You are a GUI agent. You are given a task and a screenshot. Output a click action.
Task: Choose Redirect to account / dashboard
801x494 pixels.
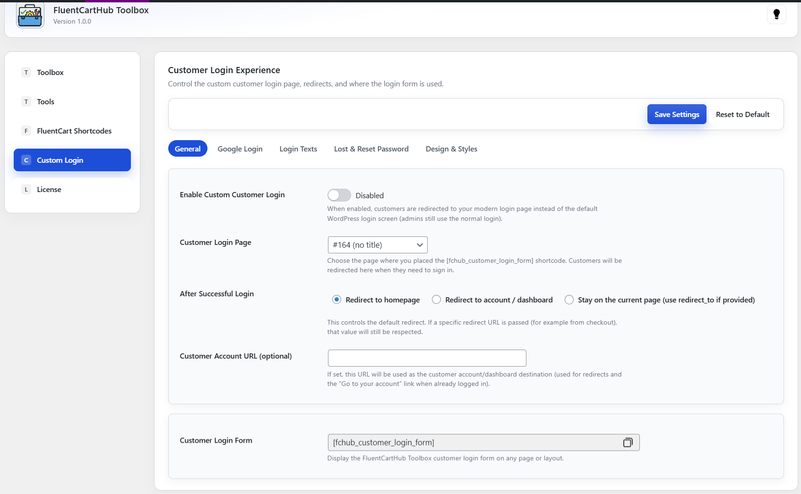[x=436, y=300]
